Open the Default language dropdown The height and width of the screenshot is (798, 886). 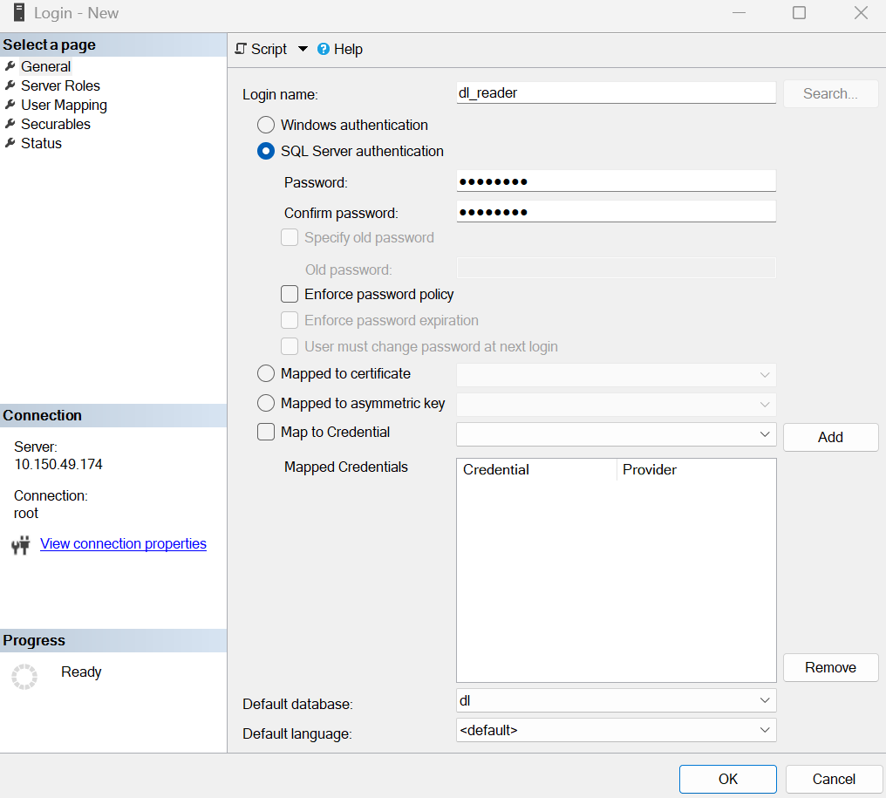[766, 729]
